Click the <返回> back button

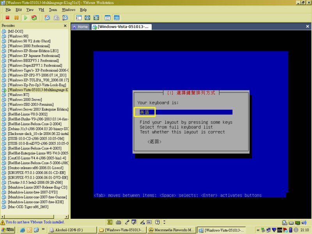[154, 142]
